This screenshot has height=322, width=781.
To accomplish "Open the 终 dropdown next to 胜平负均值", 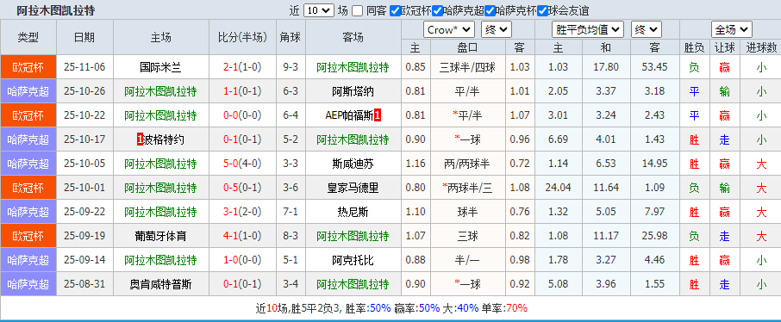I will click(646, 30).
